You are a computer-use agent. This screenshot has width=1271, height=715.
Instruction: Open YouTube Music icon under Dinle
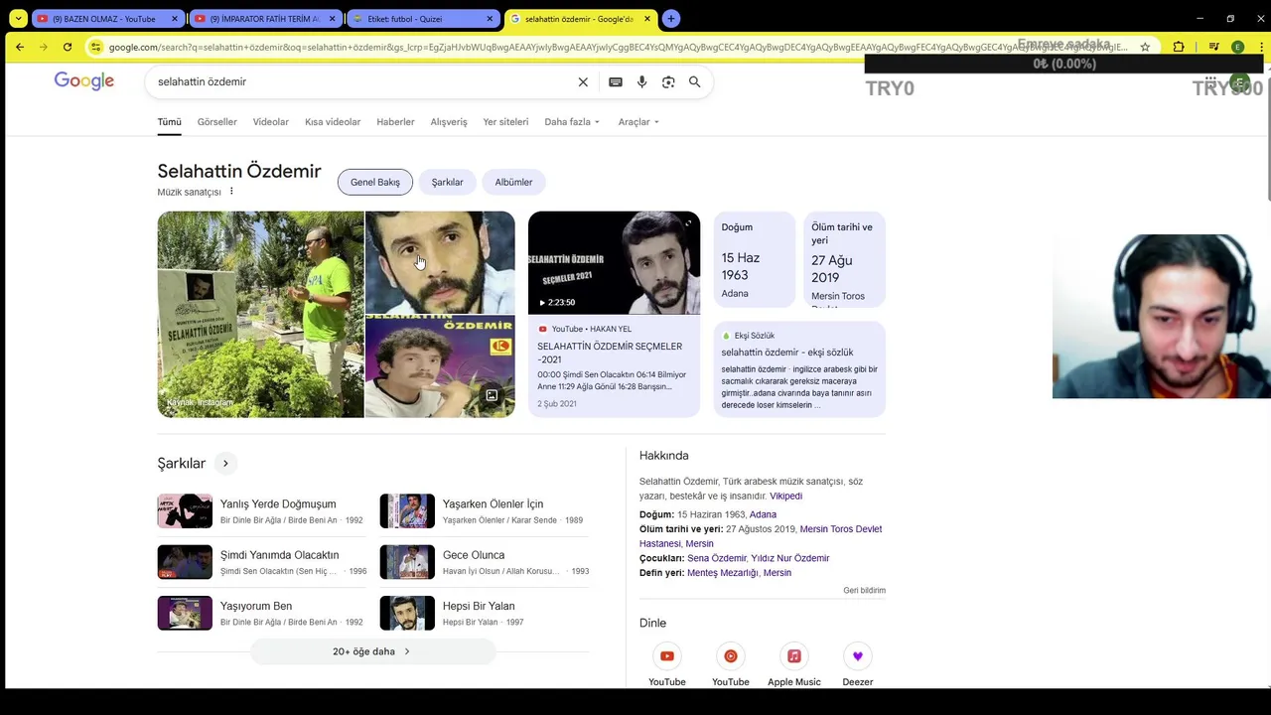click(731, 655)
